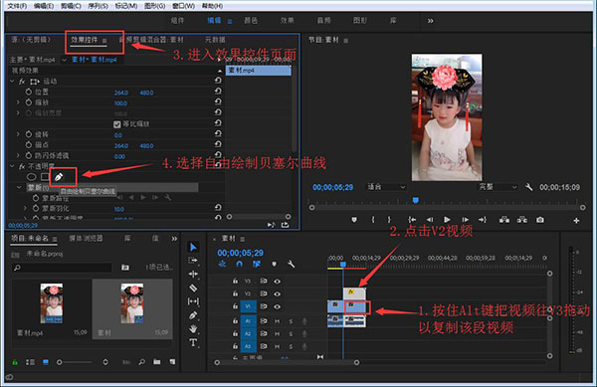Image resolution: width=597 pixels, height=387 pixels.
Task: Toggle V2 track output eye
Action: point(278,293)
